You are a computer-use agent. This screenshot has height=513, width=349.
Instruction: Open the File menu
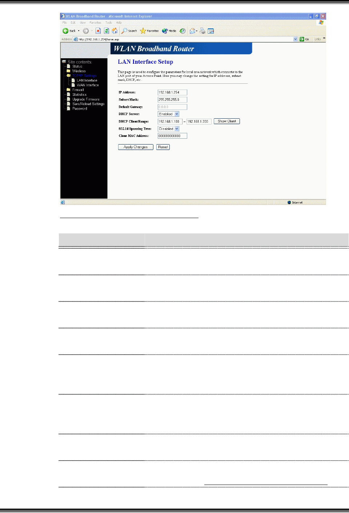65,23
